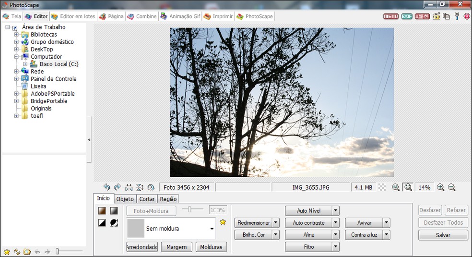
Task: Flip the photo vertically
Action: pyautogui.click(x=140, y=187)
